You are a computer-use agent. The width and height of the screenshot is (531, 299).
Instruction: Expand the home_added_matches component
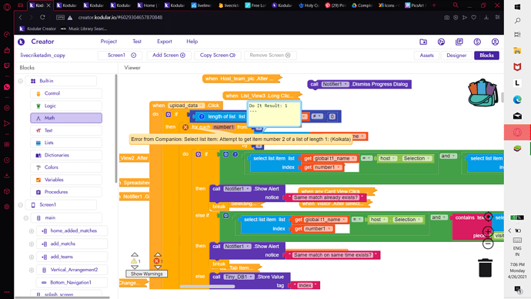pos(32,231)
